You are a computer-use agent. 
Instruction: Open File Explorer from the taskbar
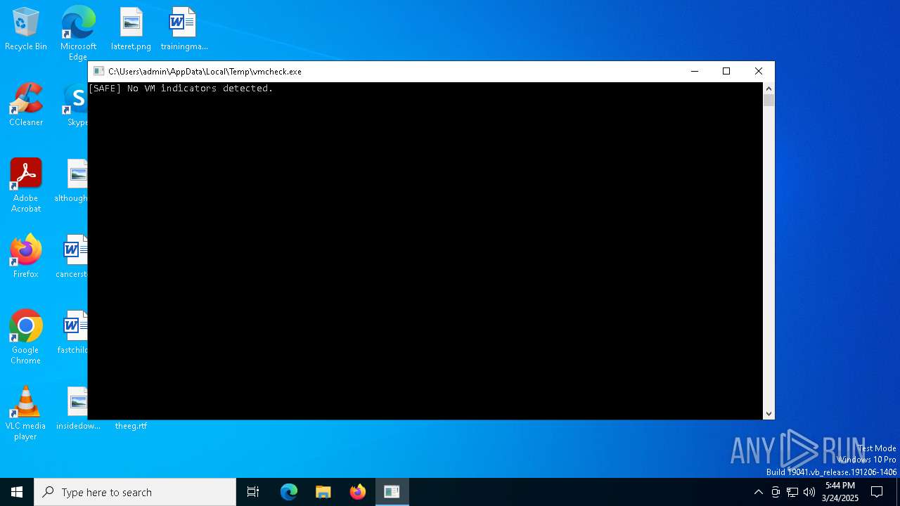[x=323, y=492]
